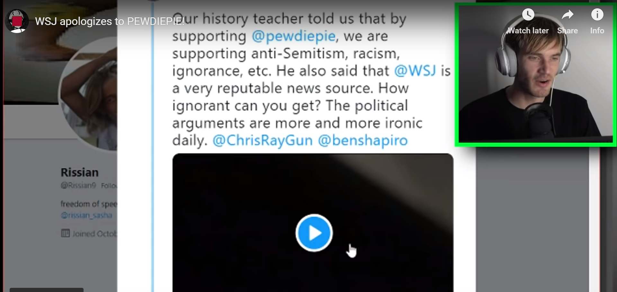
Task: Open the video title WSJ apologizes to PEWDIEPIE
Action: [110, 21]
